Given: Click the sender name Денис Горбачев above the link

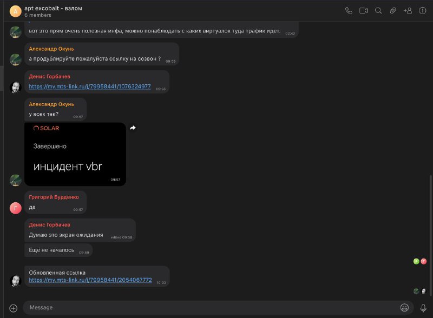Looking at the screenshot, I should pyautogui.click(x=49, y=76).
